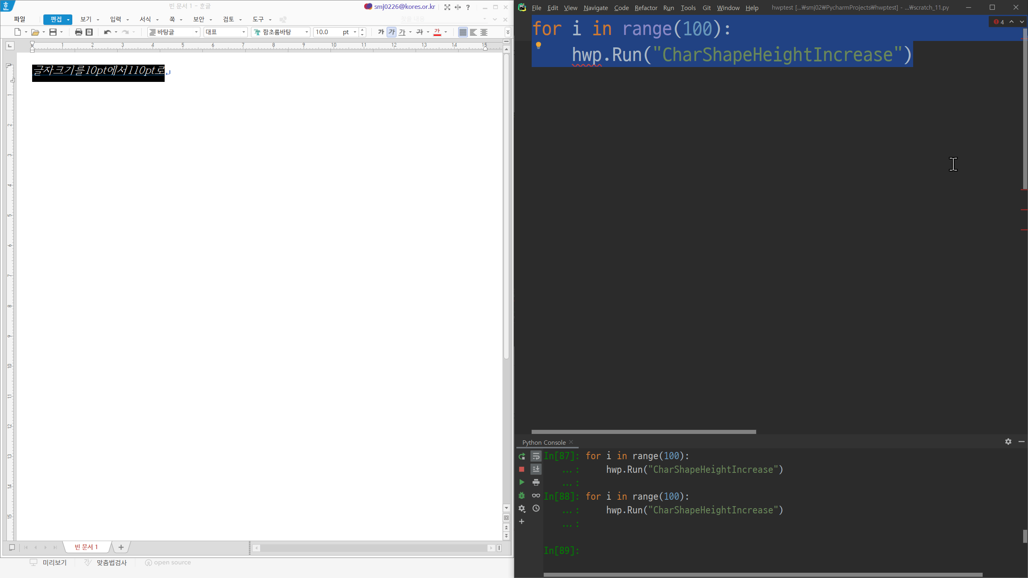Attach debugger to Python console
Viewport: 1028px width, 578px height.
click(x=522, y=495)
